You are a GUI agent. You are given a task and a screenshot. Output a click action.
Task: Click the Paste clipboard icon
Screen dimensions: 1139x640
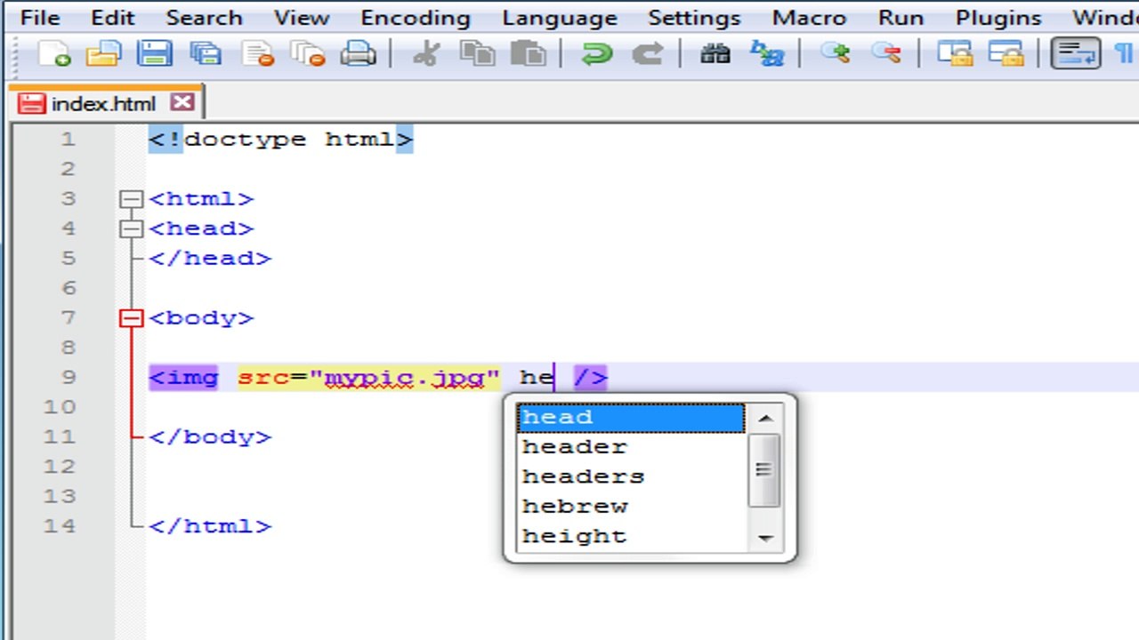click(528, 54)
